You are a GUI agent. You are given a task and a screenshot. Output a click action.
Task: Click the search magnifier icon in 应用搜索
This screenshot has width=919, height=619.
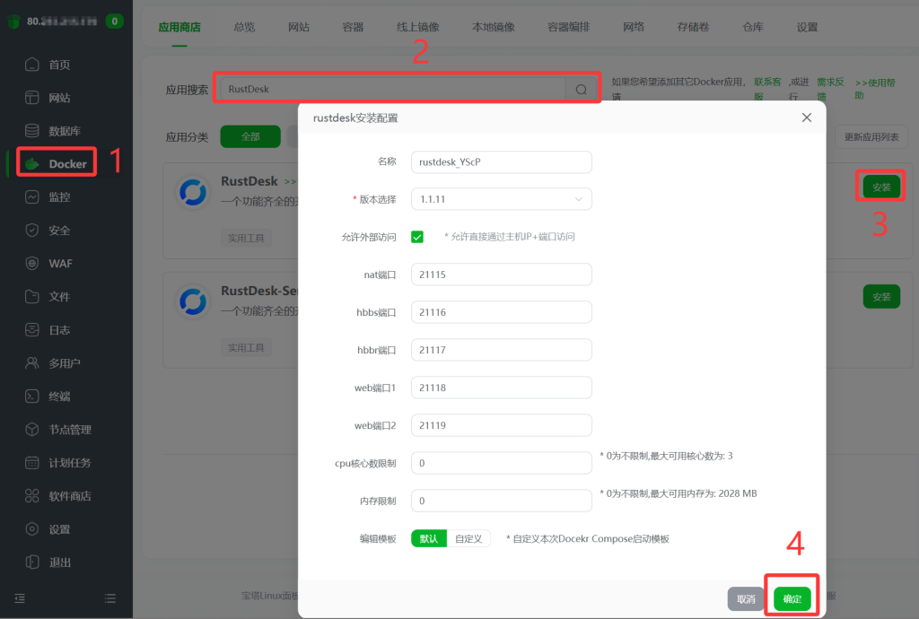pos(582,87)
